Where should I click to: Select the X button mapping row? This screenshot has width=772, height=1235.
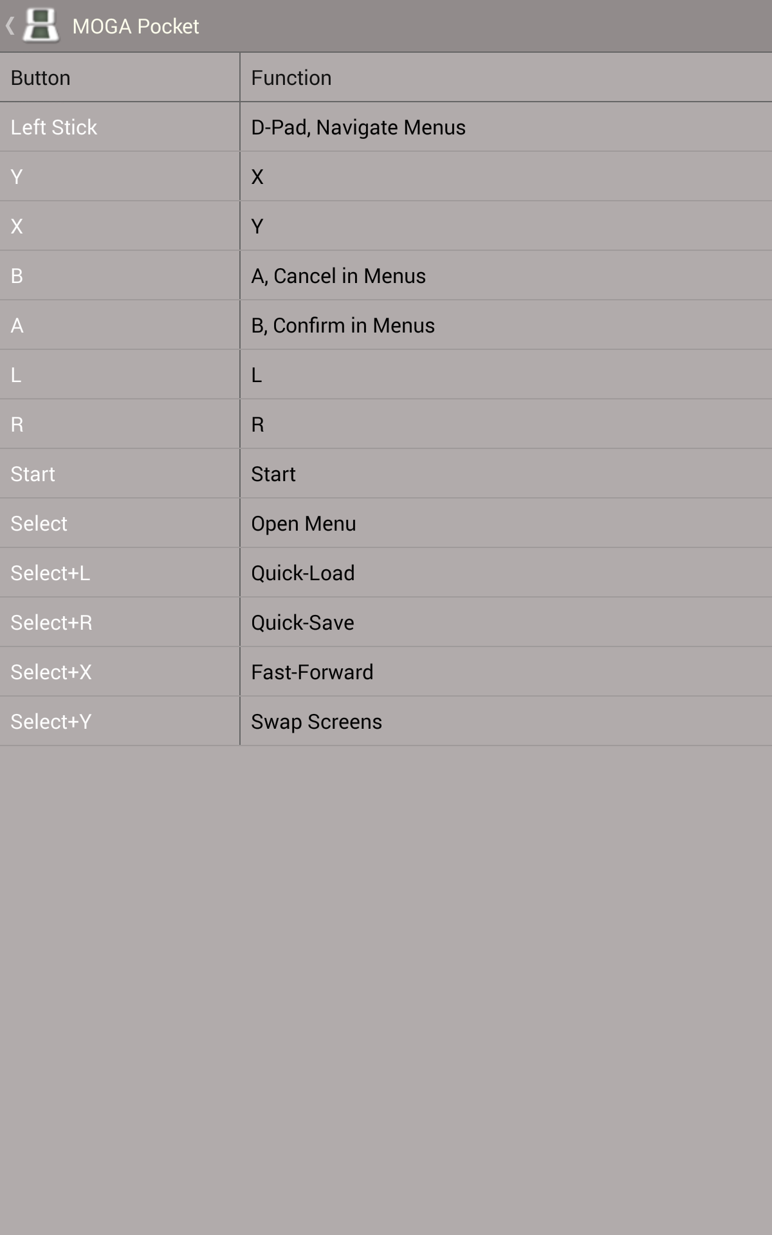[x=119, y=226]
